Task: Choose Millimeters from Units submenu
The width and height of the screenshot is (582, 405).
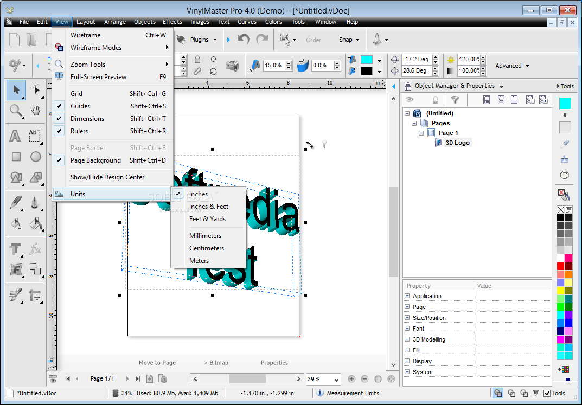Action: coord(208,236)
